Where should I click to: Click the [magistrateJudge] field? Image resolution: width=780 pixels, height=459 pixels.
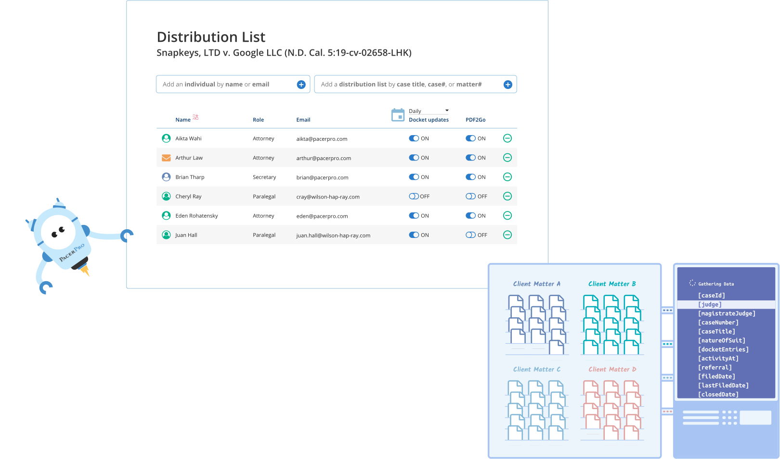(727, 313)
